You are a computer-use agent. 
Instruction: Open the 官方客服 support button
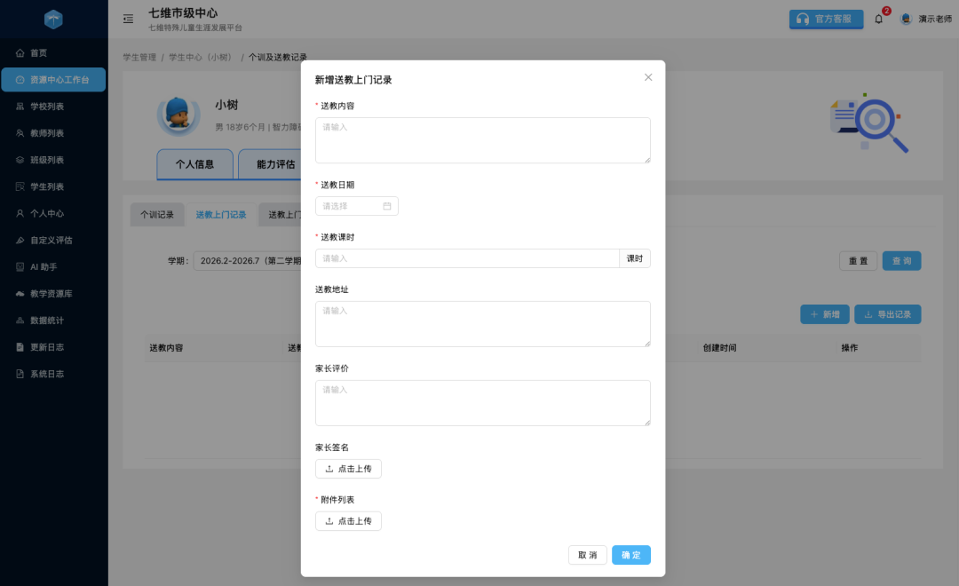[x=826, y=19]
